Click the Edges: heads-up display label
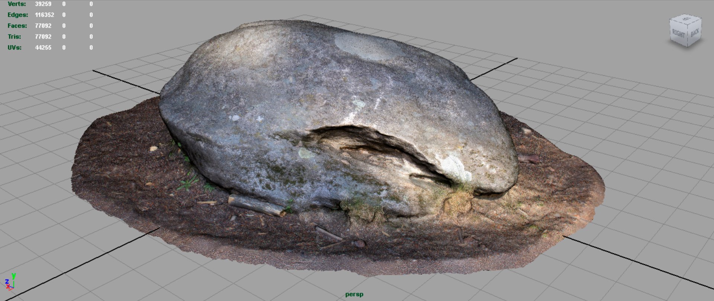The image size is (714, 301). click(x=18, y=15)
